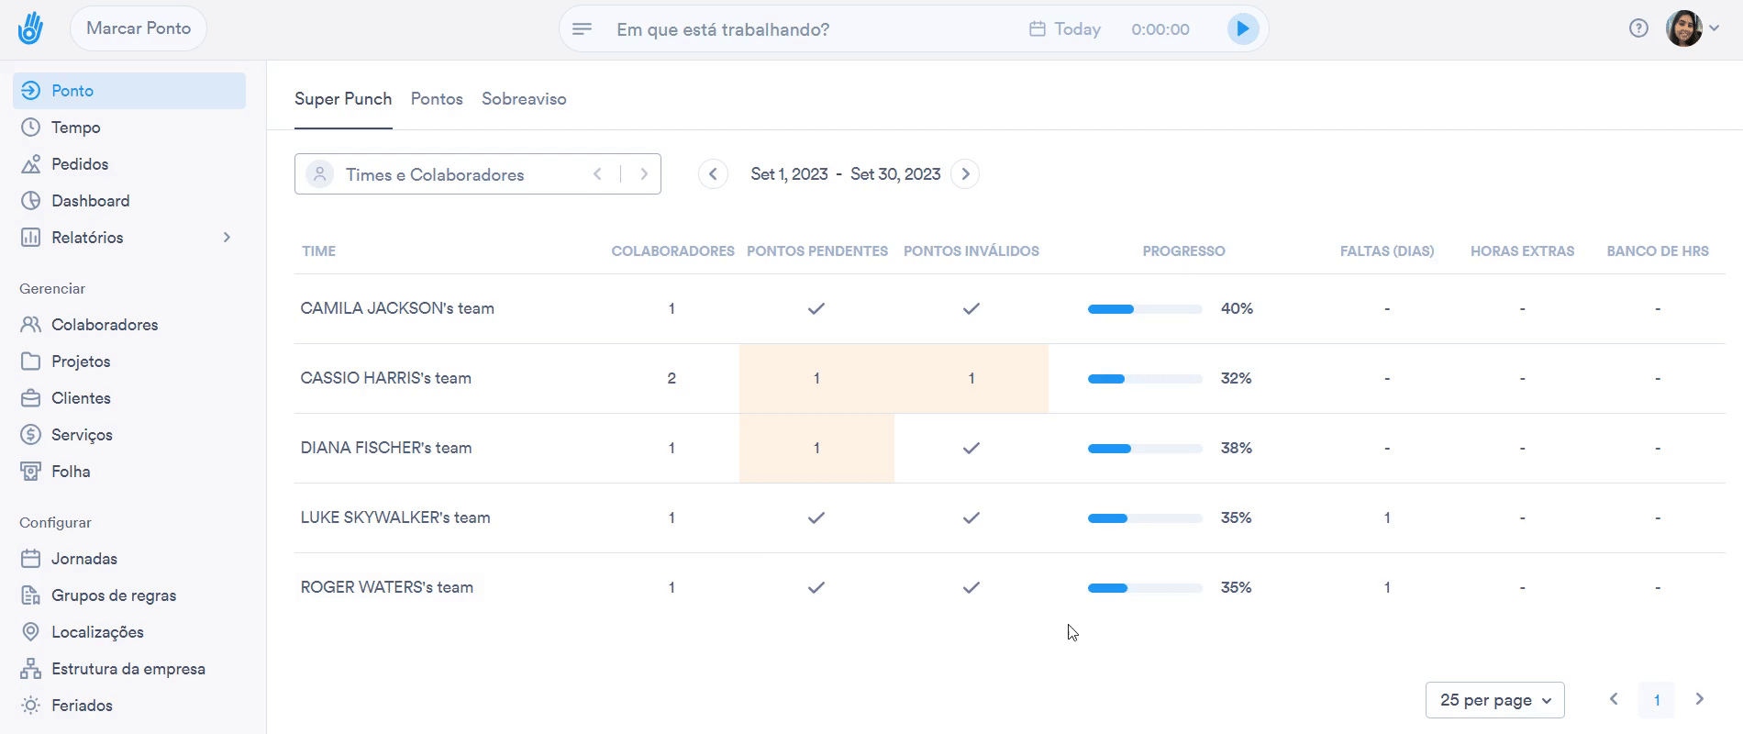Image resolution: width=1743 pixels, height=734 pixels.
Task: Click CAMILA JACKSON's team progress bar
Action: coord(1144,309)
